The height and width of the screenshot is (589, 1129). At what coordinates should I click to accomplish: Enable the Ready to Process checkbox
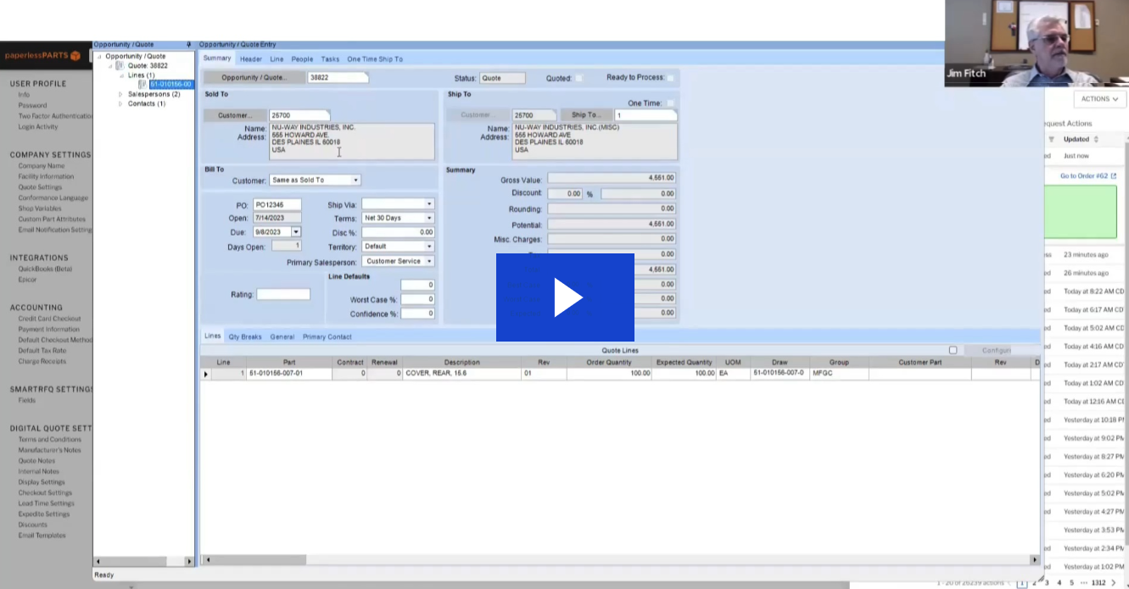pos(671,78)
